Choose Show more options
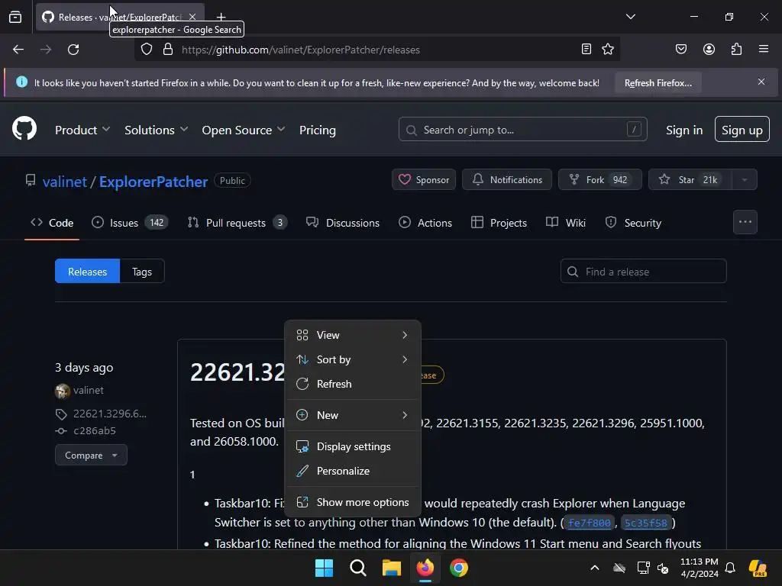This screenshot has width=782, height=586. coord(353,502)
